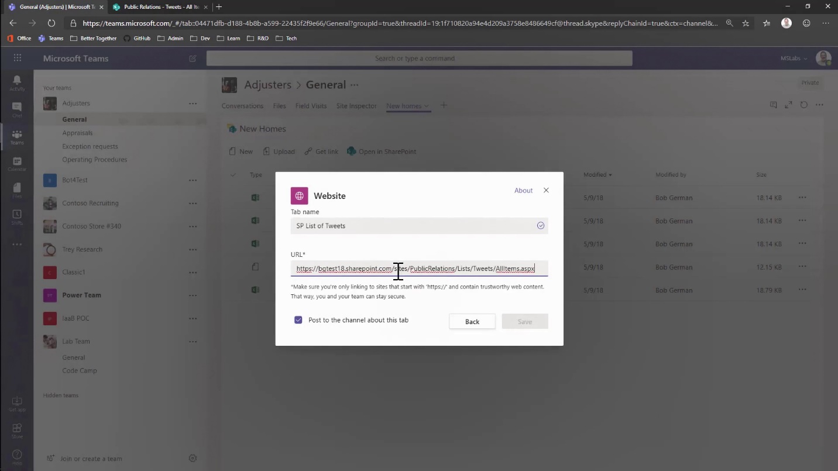
Task: Reload the New homes tab
Action: [803, 105]
